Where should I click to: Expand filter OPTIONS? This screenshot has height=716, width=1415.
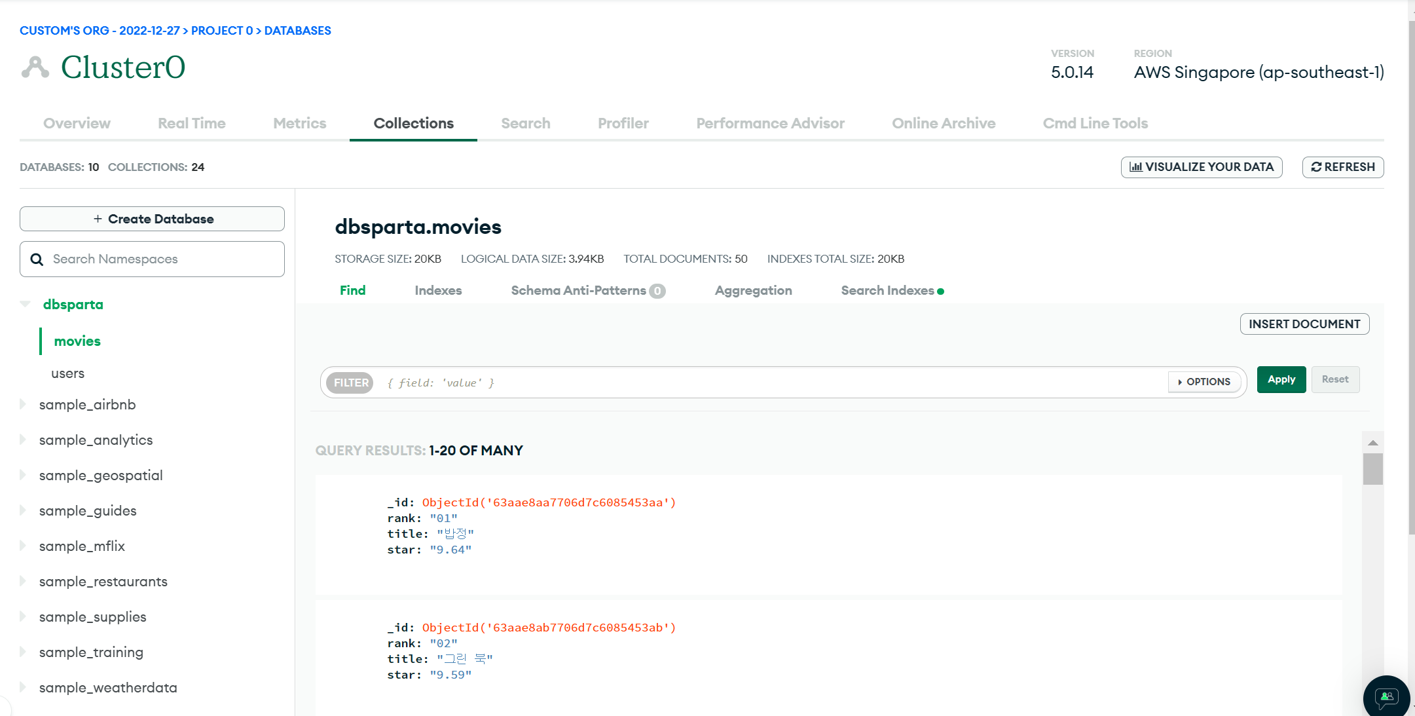(1204, 382)
